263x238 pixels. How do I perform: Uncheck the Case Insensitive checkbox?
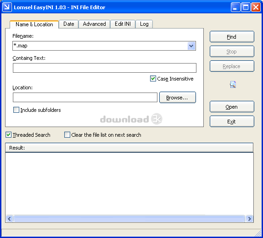[x=153, y=79]
